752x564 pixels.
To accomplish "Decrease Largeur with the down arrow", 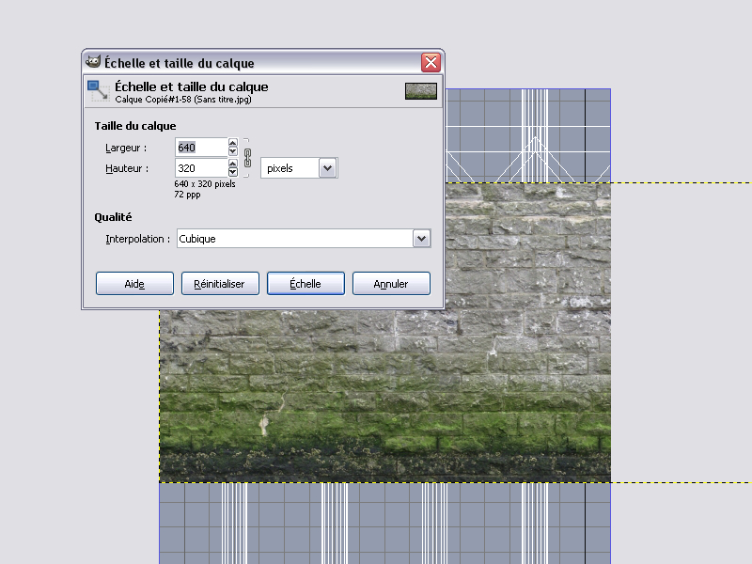I will 233,152.
